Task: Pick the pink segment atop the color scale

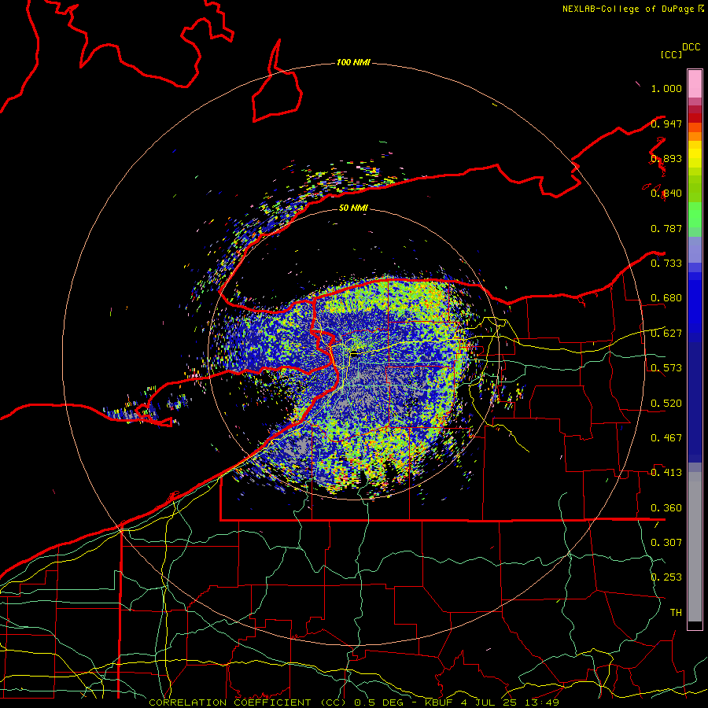Action: [695, 84]
